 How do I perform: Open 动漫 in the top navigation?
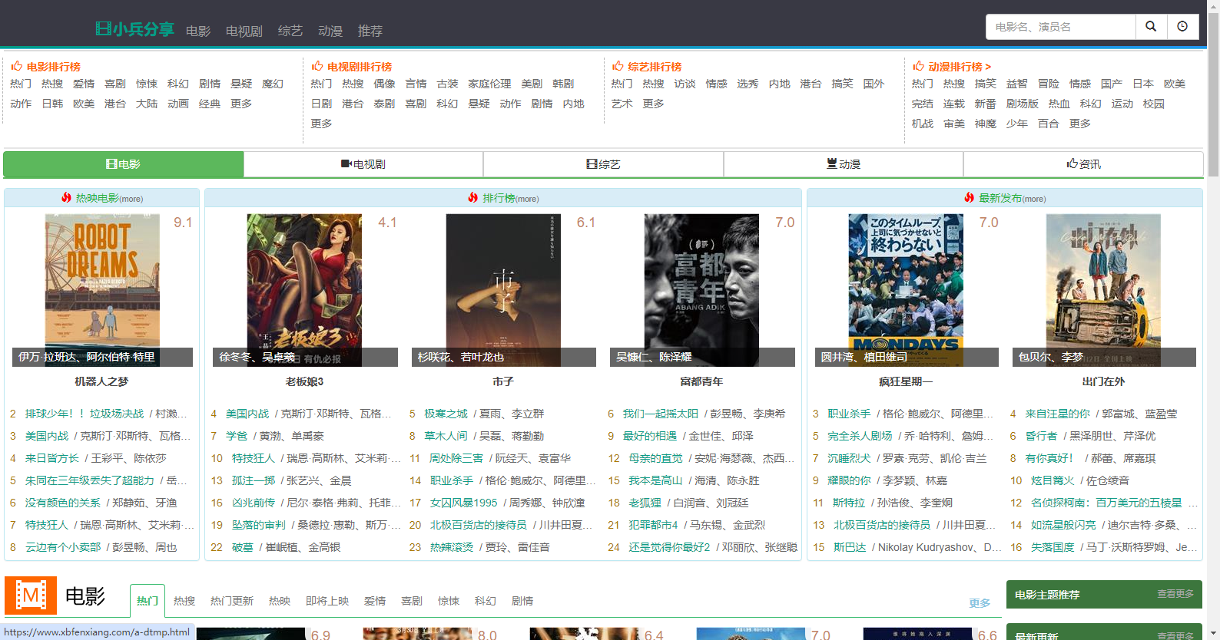pyautogui.click(x=330, y=31)
